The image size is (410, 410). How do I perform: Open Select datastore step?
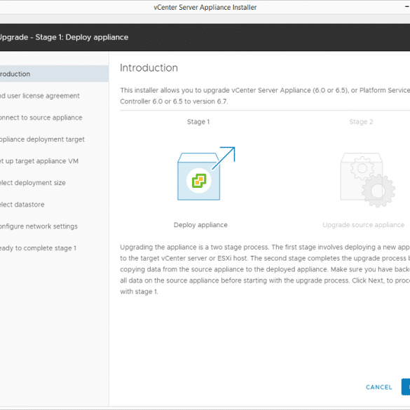click(x=22, y=205)
